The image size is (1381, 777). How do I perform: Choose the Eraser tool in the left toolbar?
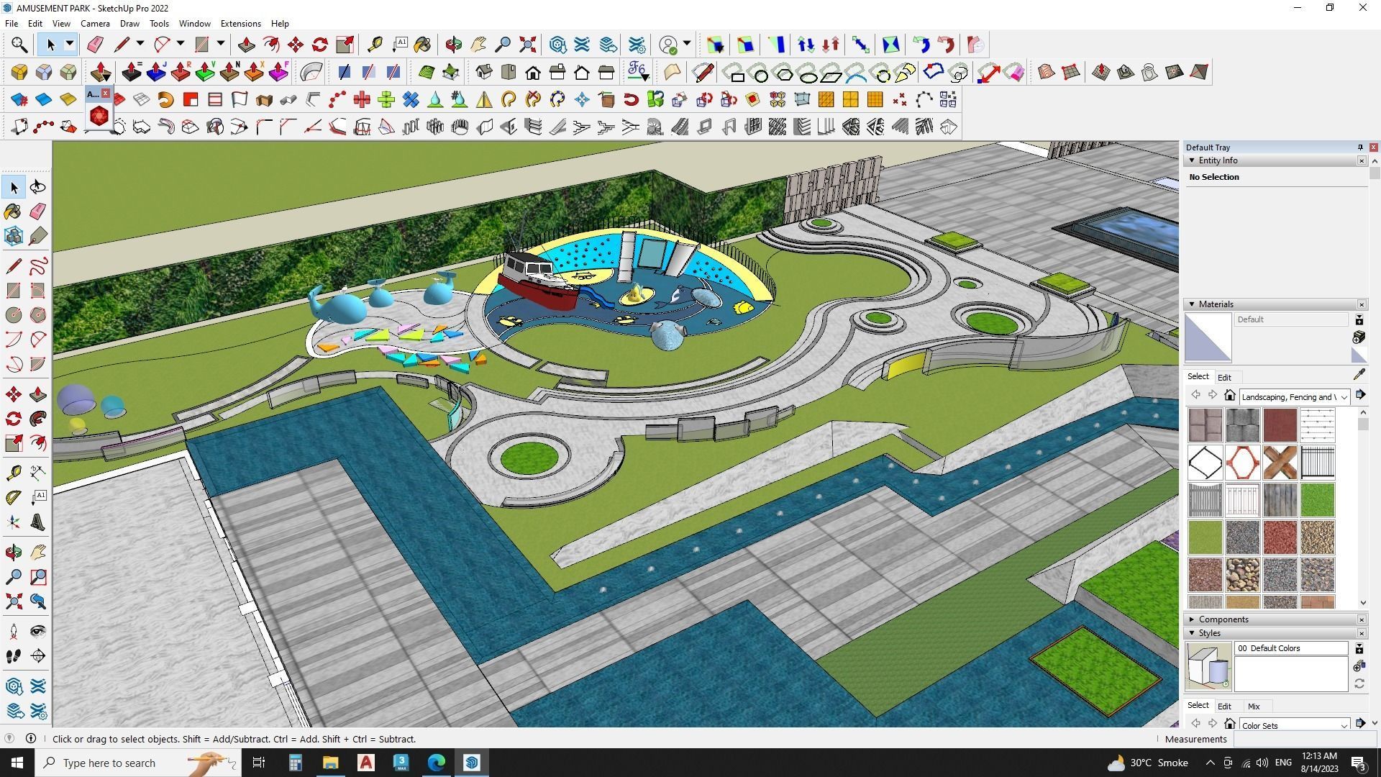[x=38, y=212]
